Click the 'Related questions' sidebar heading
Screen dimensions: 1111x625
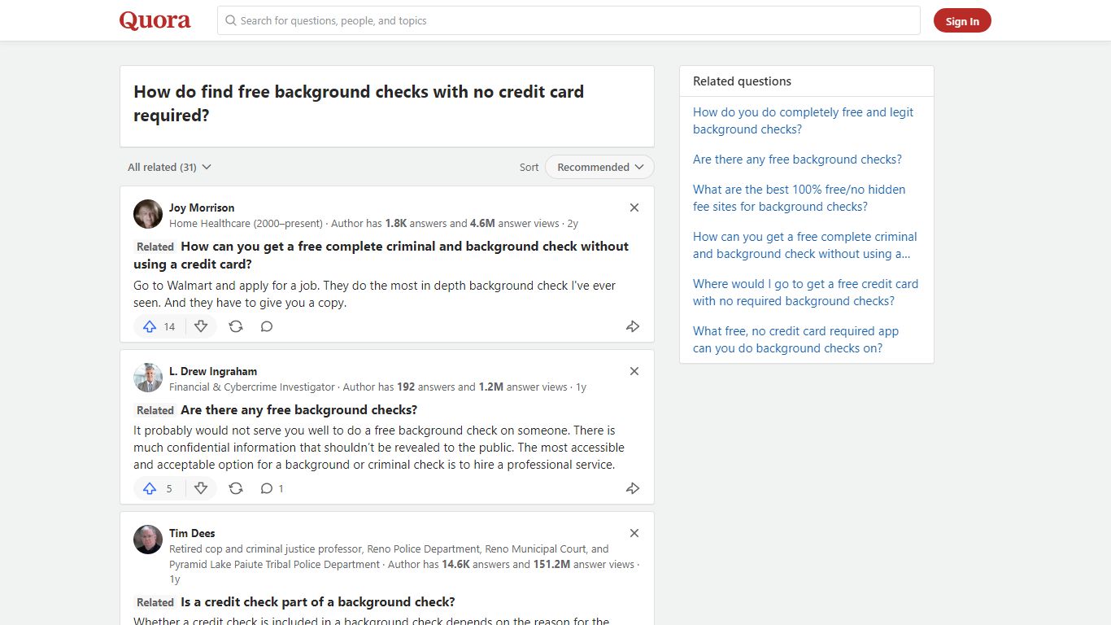tap(742, 81)
